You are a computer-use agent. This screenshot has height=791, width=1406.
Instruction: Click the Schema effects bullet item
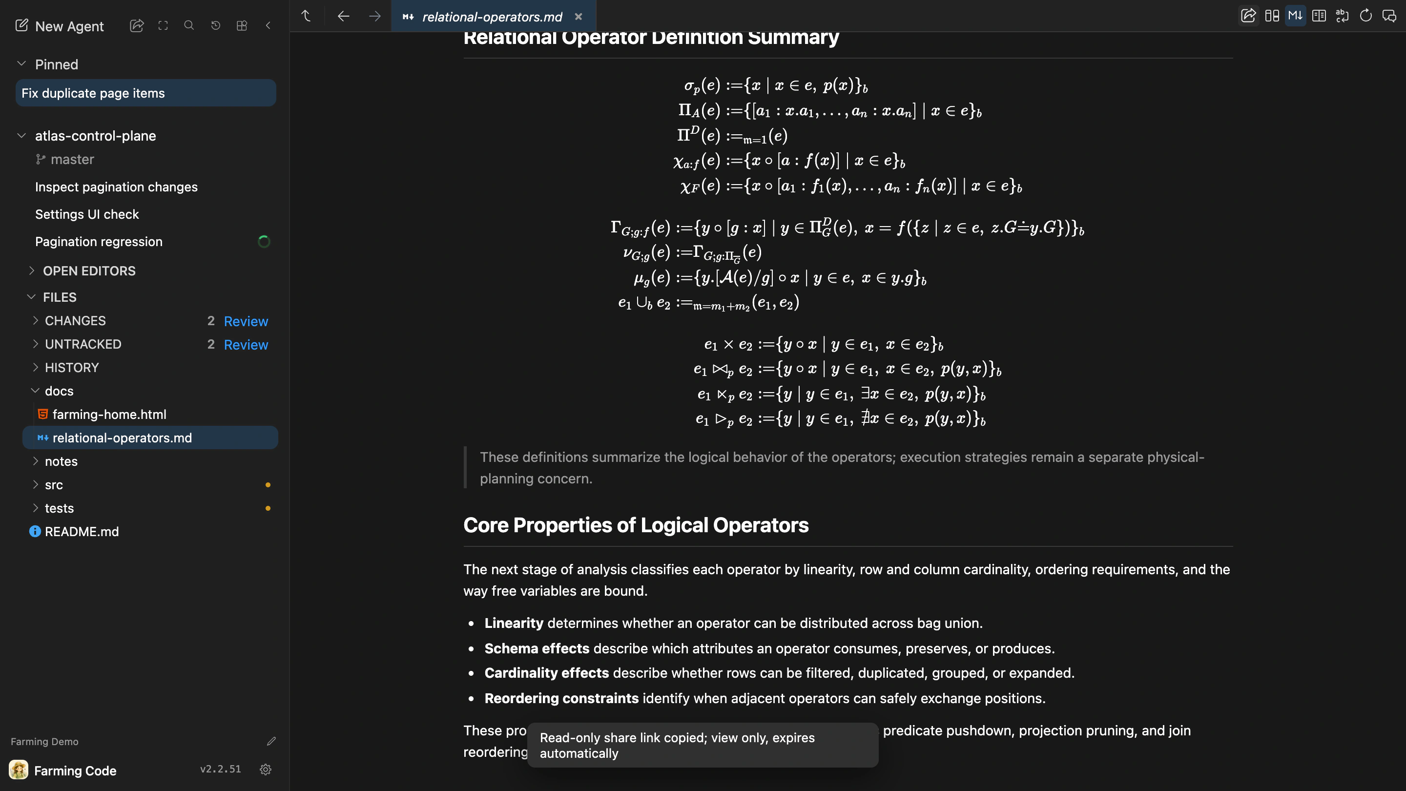(x=769, y=648)
